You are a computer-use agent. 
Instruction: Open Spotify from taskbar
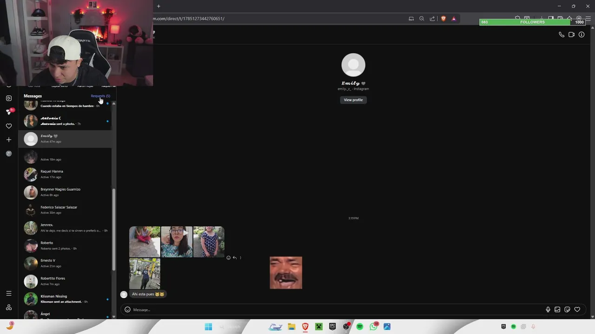click(x=360, y=327)
